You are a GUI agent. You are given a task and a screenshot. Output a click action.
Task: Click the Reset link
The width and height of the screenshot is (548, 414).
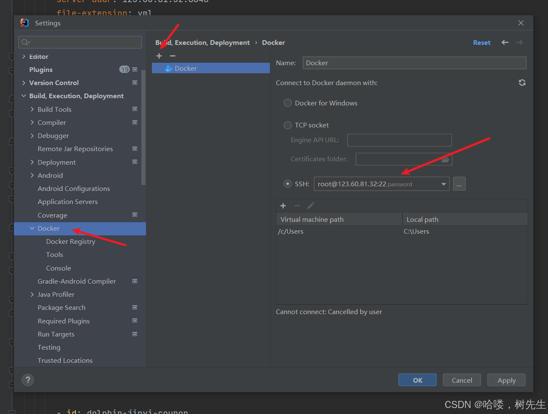pos(482,42)
